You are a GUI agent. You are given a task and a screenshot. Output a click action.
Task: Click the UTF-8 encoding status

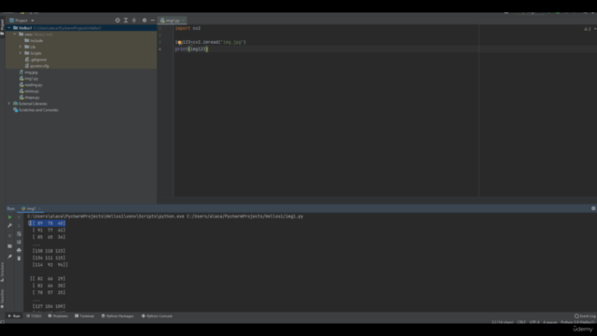[x=535, y=322]
